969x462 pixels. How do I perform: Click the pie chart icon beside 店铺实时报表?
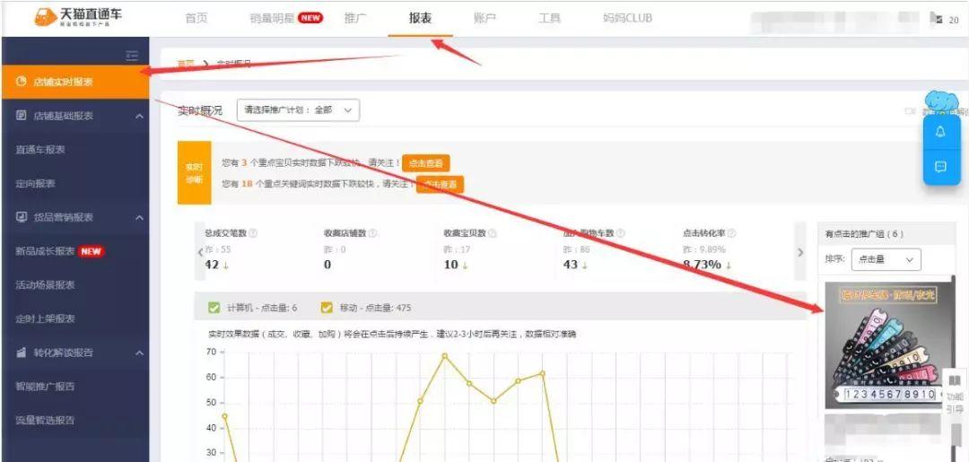[x=21, y=82]
